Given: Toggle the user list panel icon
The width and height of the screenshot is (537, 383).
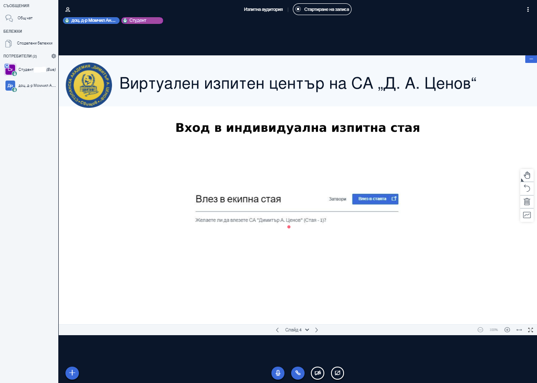Looking at the screenshot, I should pyautogui.click(x=68, y=9).
